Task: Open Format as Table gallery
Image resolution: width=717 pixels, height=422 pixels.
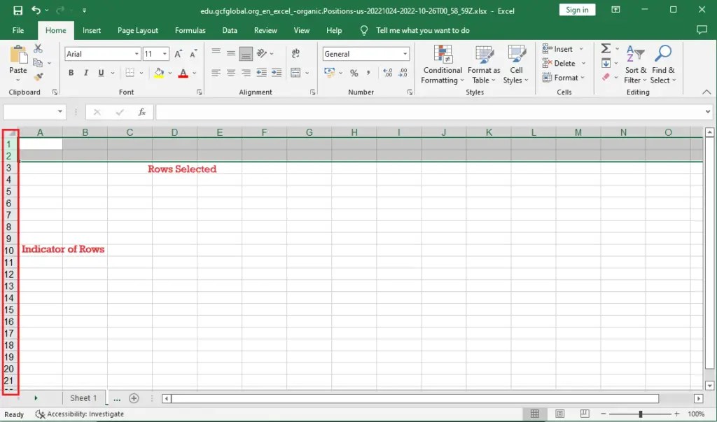Action: pos(484,64)
